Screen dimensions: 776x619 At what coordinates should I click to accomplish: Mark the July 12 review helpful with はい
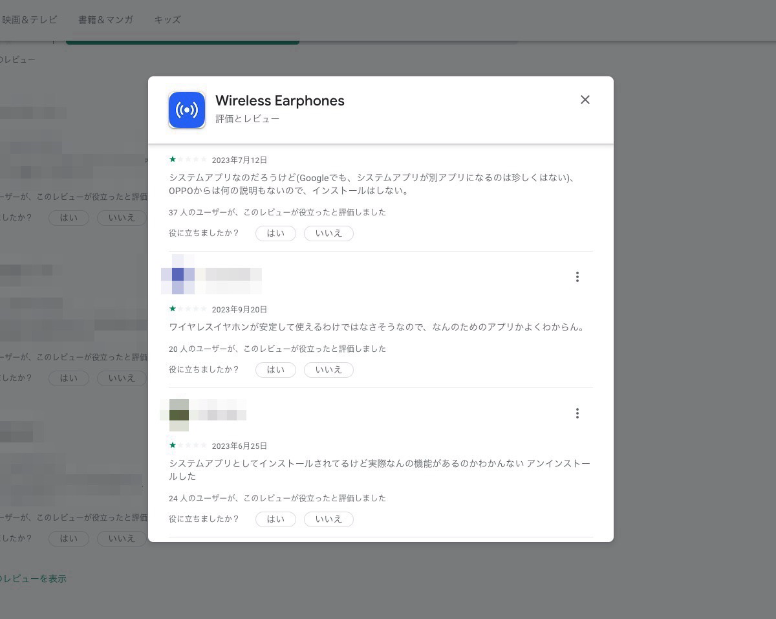[275, 233]
